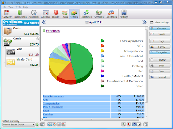This screenshot has height=129, width=173.
Task: Open the Loan Repayments table link
Action: pos(53,96)
